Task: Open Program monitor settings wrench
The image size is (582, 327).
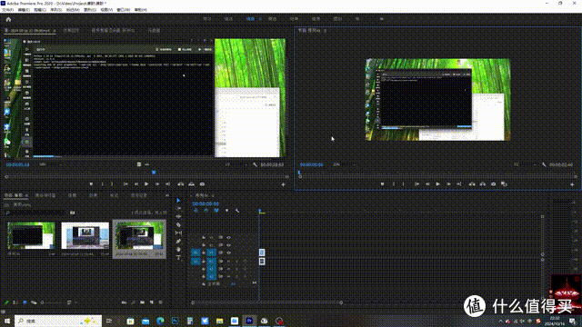Action: (x=544, y=164)
